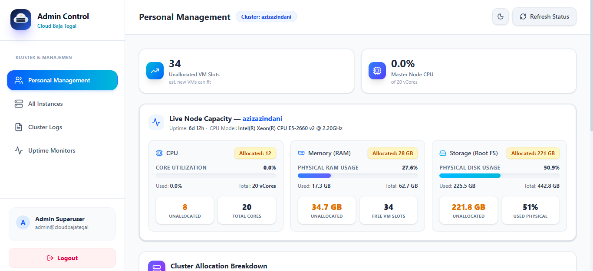Screen dimensions: 593x271
Task: Click the 27.6% RAM usage value
Action: [410, 167]
